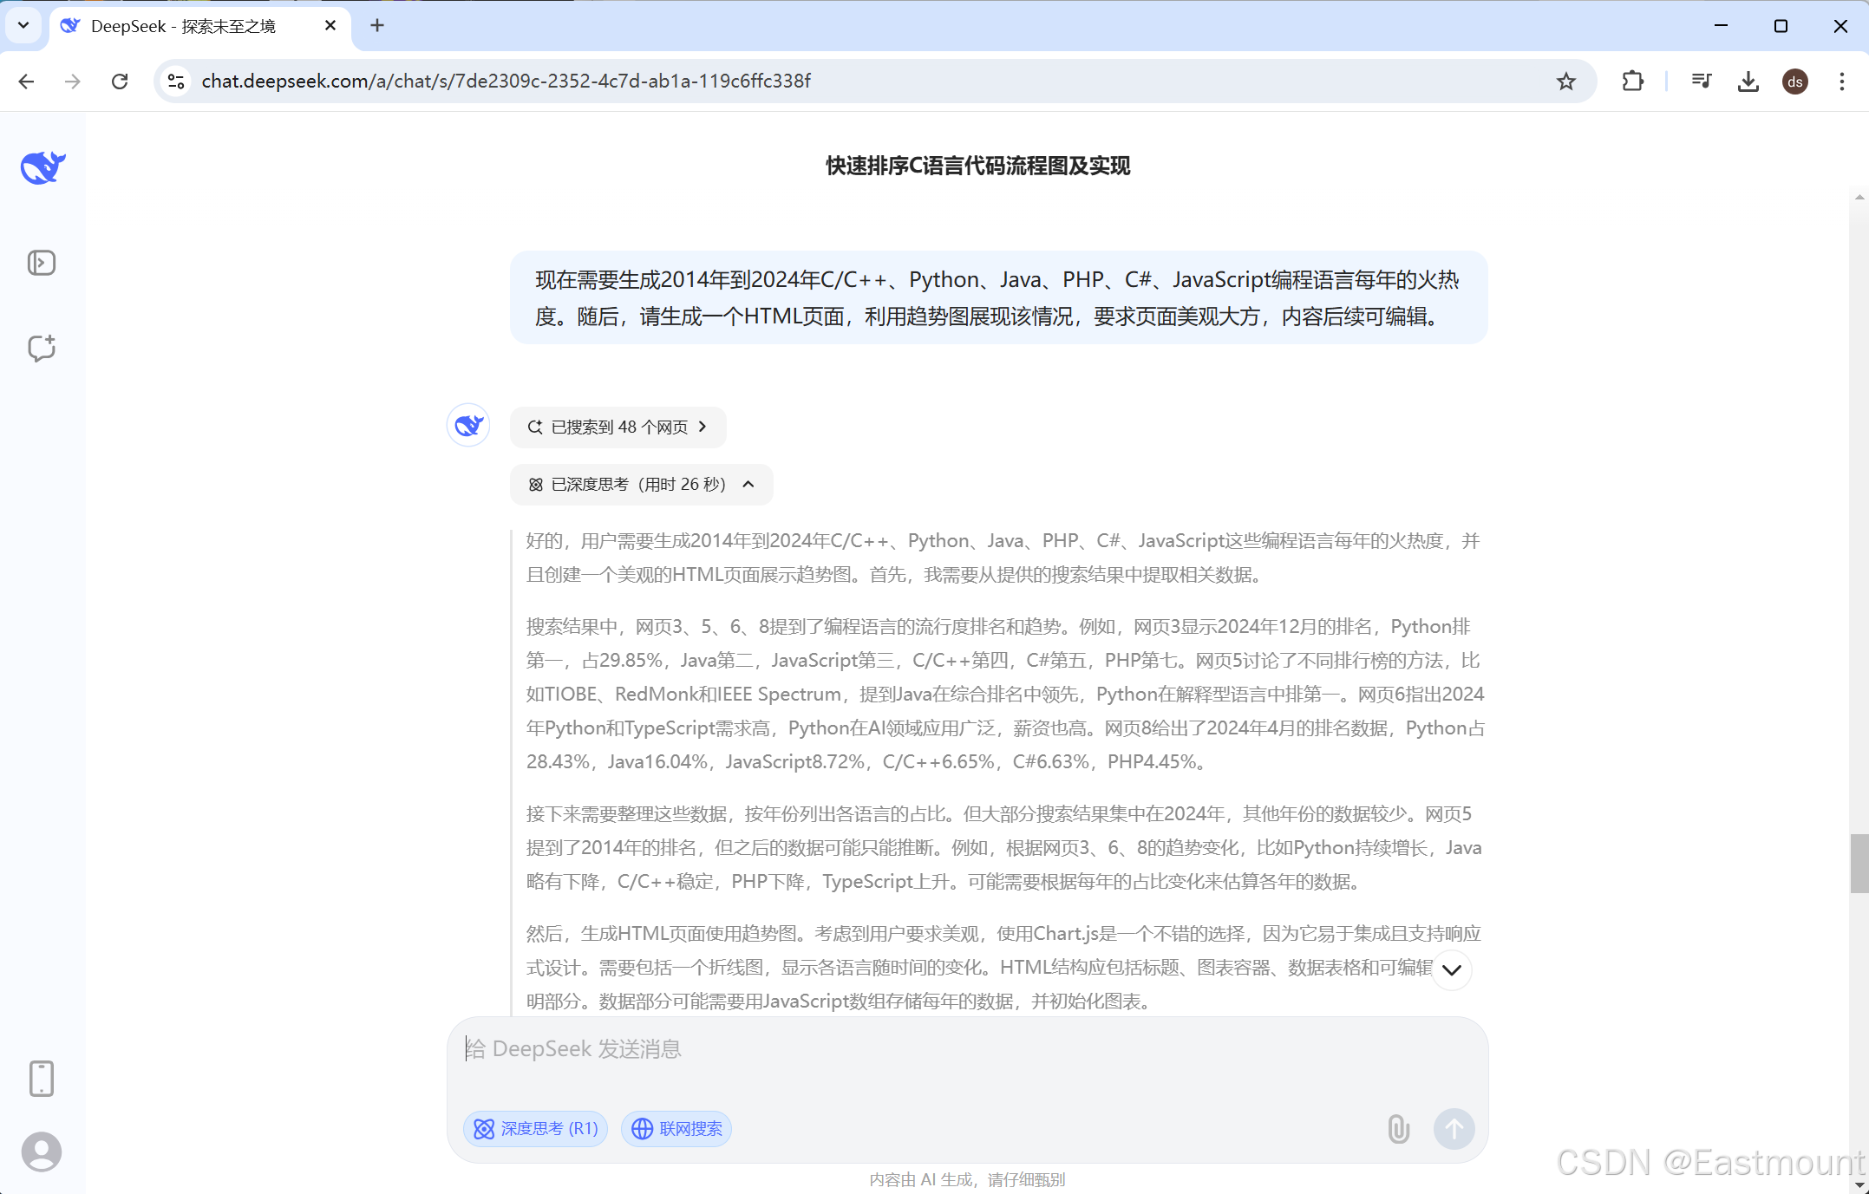Click the paperclip attach file icon
Viewport: 1869px width, 1194px height.
(1398, 1128)
